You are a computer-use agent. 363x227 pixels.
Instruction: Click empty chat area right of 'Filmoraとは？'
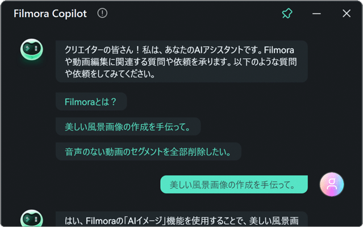pyautogui.click(x=227, y=102)
